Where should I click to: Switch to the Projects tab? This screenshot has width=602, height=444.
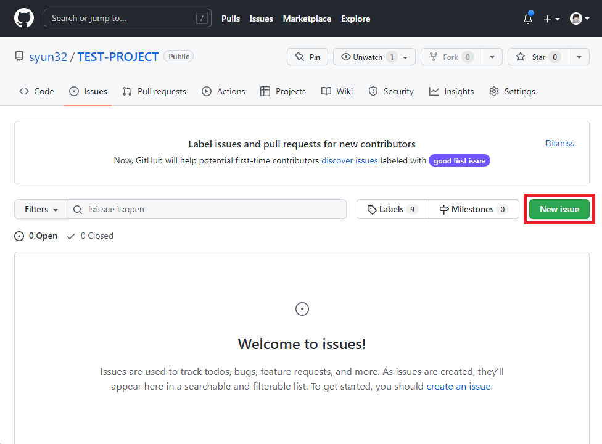pos(283,91)
